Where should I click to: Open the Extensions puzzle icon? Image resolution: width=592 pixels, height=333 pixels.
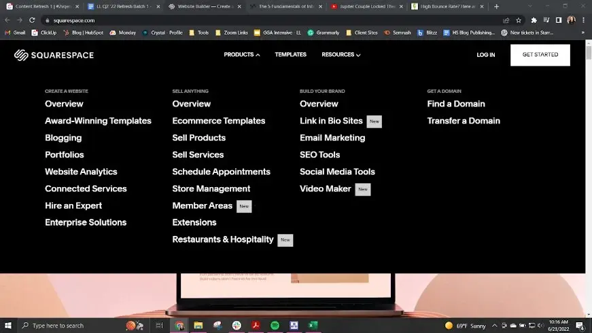[x=534, y=20]
